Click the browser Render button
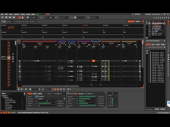Viewport: 170px width, 127px height. click(163, 109)
